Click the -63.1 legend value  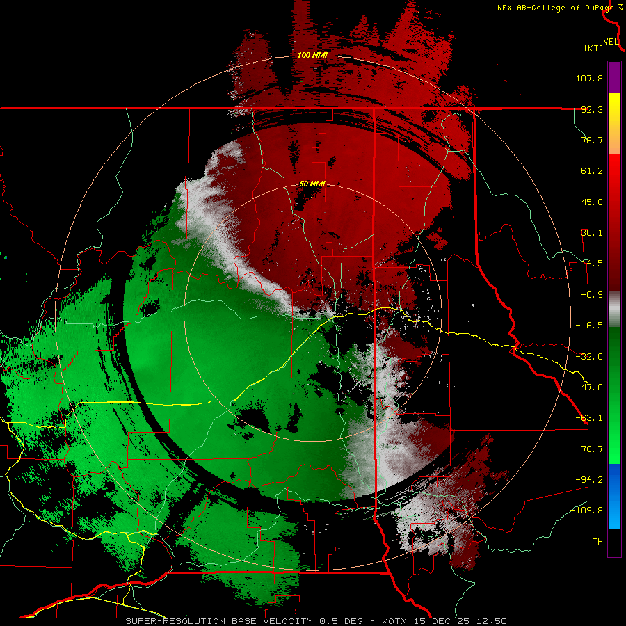[x=589, y=418]
